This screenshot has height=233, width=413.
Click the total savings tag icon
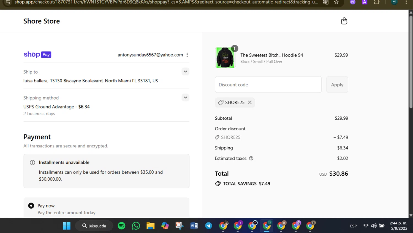pyautogui.click(x=218, y=184)
